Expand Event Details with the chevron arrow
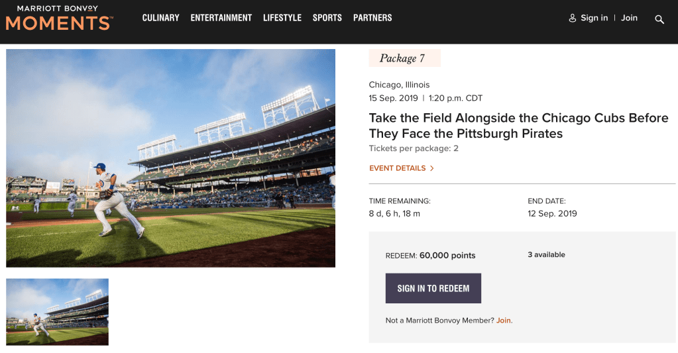This screenshot has height=353, width=678. (x=432, y=168)
